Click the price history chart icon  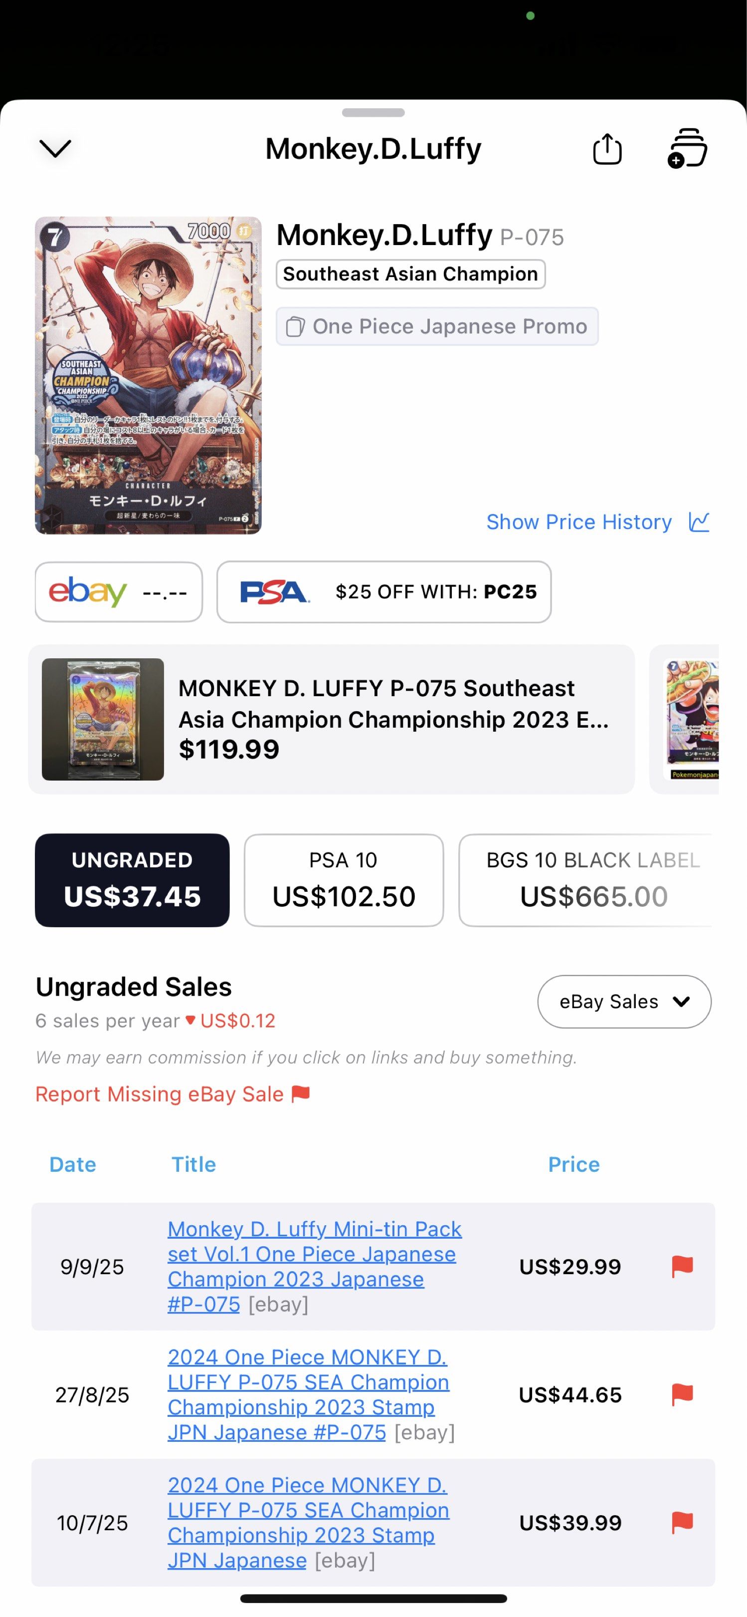(699, 521)
